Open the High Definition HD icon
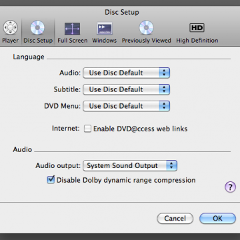 click(x=197, y=28)
